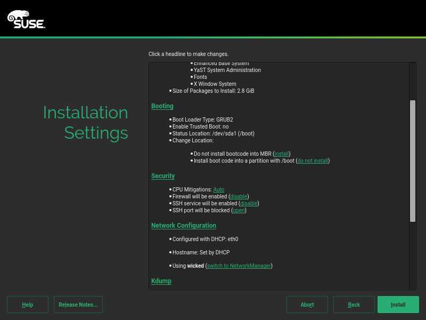Select 'Status Location: /dev/sda1 (/boot)' text
The image size is (426, 320).
[x=214, y=134]
